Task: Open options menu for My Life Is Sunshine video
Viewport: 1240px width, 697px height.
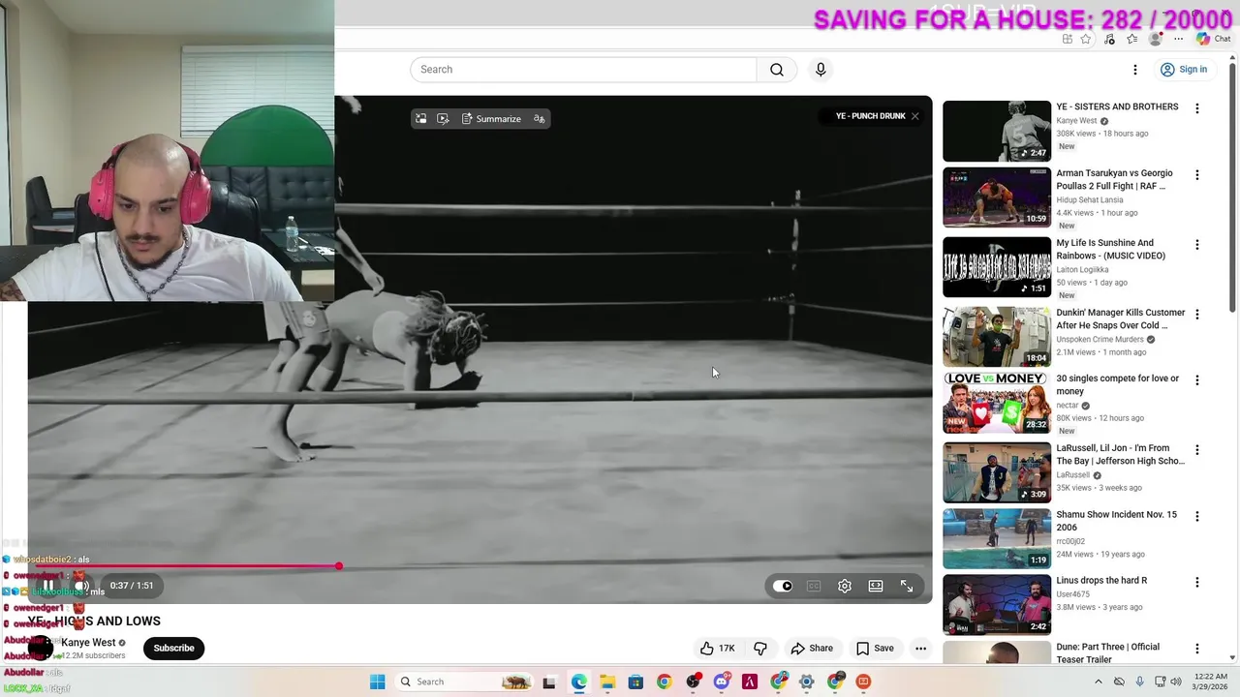Action: click(x=1197, y=245)
